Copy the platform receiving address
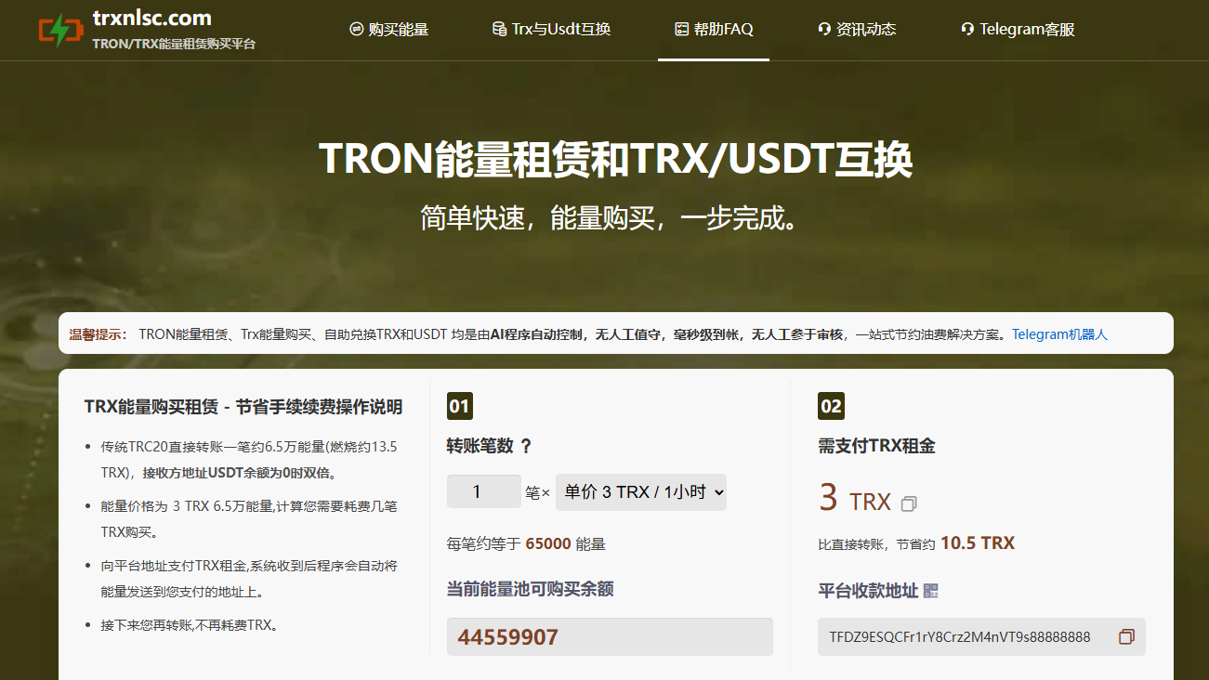 pyautogui.click(x=1127, y=637)
